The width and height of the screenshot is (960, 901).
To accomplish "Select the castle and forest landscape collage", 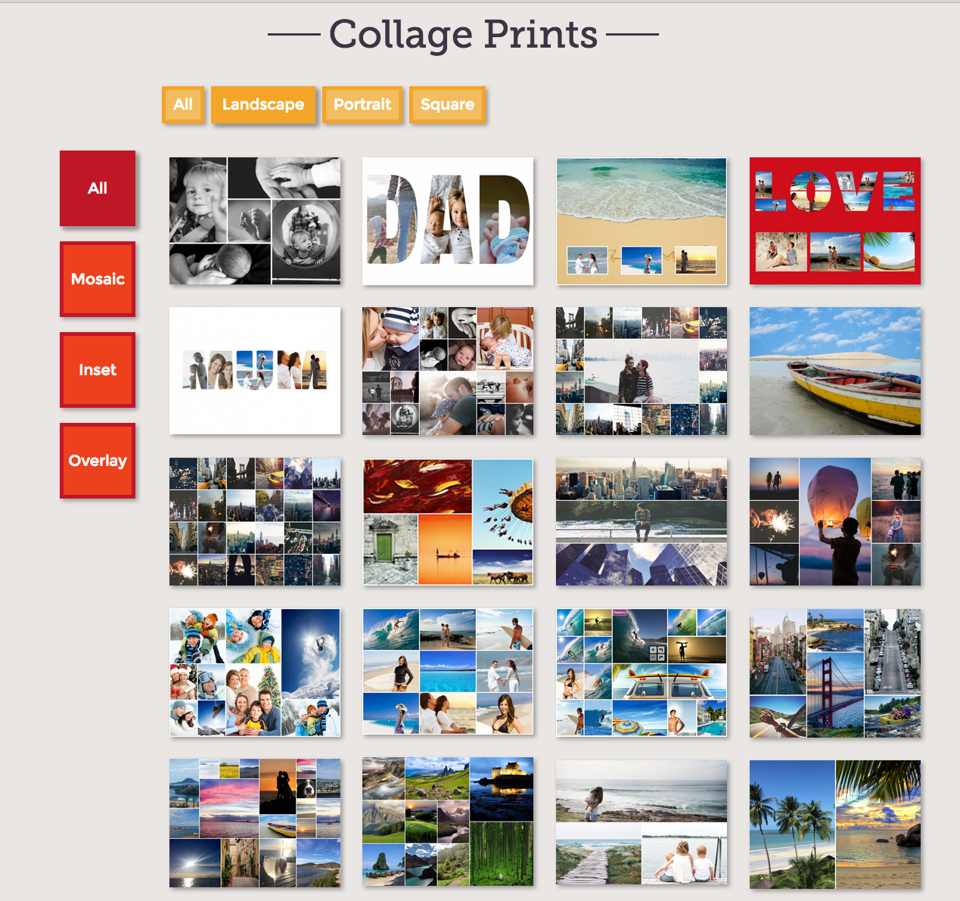I will click(448, 822).
